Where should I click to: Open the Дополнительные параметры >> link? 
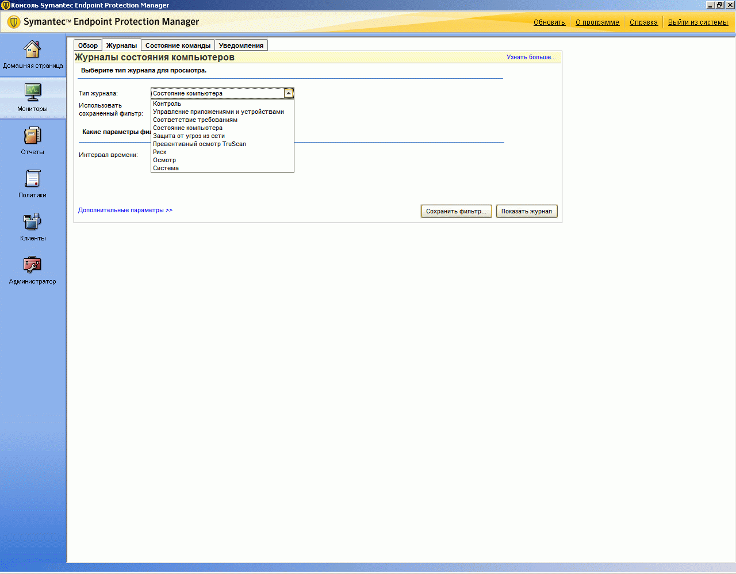tap(125, 210)
